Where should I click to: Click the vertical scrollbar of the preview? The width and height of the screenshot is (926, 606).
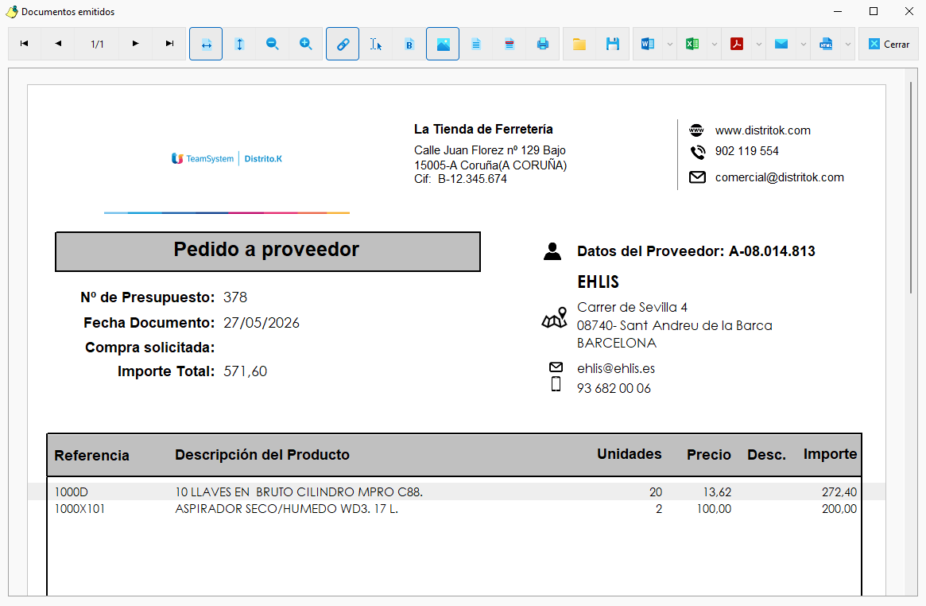911,331
